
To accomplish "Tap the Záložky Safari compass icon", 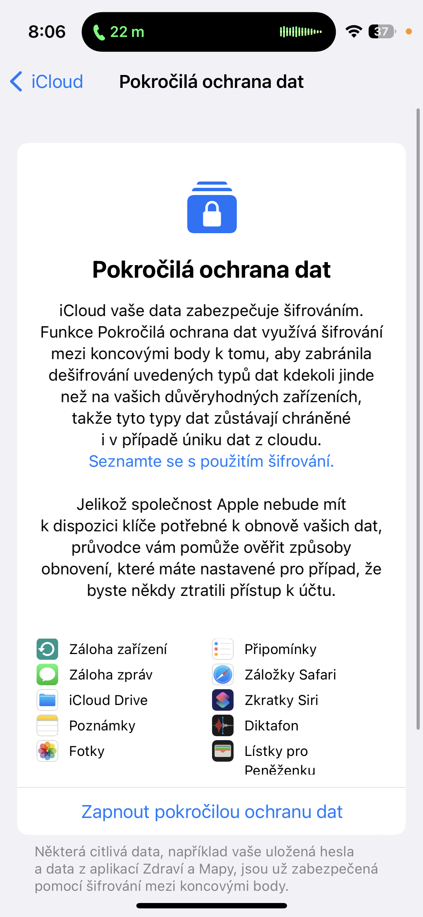I will click(222, 674).
